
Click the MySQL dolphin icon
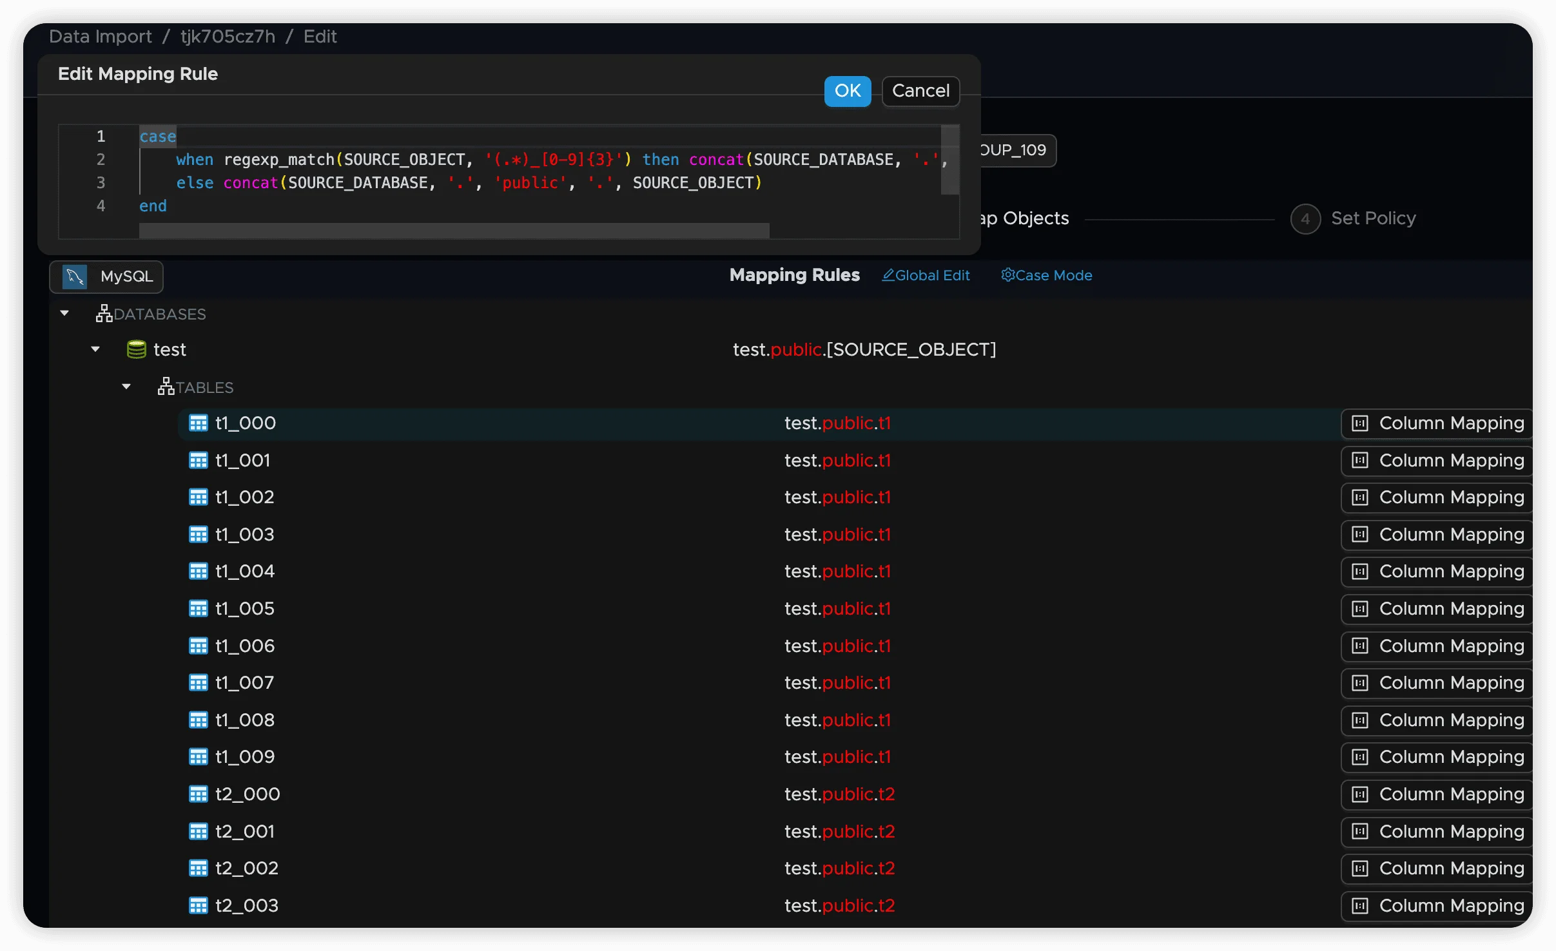[75, 277]
